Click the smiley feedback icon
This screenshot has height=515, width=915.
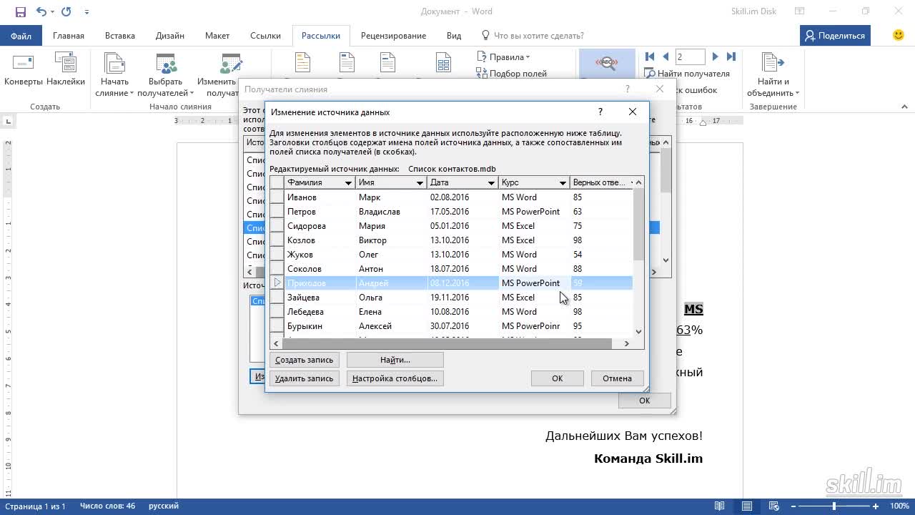tap(899, 35)
